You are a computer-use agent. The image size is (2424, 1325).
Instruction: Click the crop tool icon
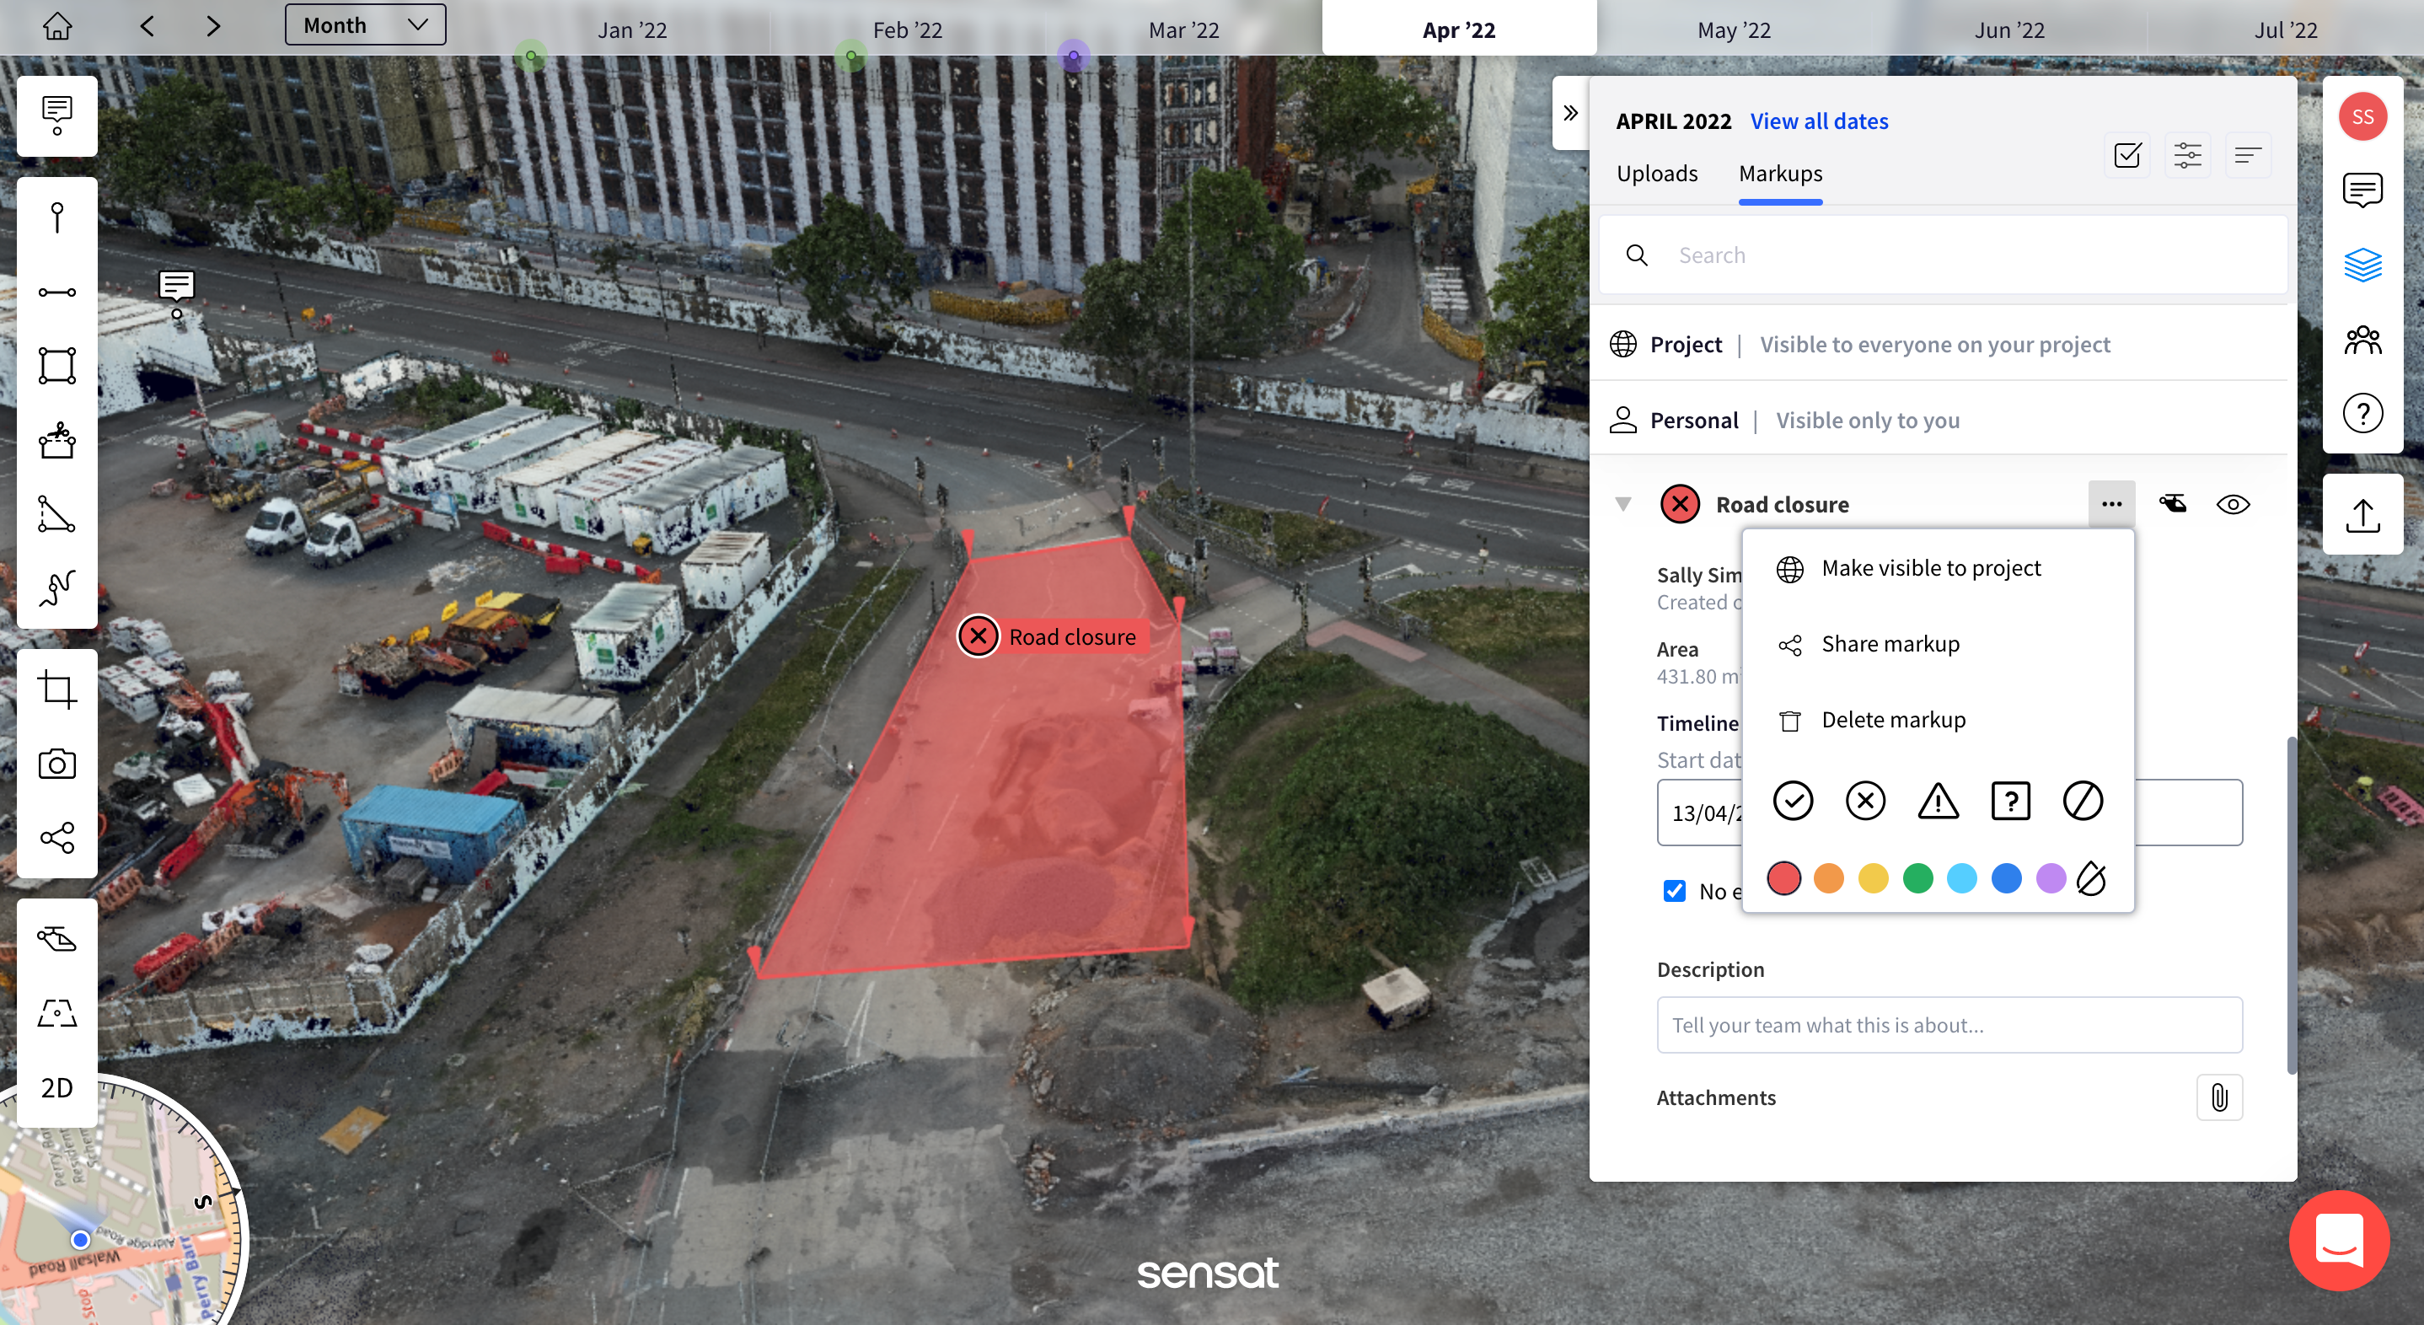point(57,689)
